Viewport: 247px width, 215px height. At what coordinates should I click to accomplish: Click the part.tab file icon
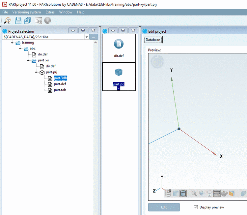[50, 90]
